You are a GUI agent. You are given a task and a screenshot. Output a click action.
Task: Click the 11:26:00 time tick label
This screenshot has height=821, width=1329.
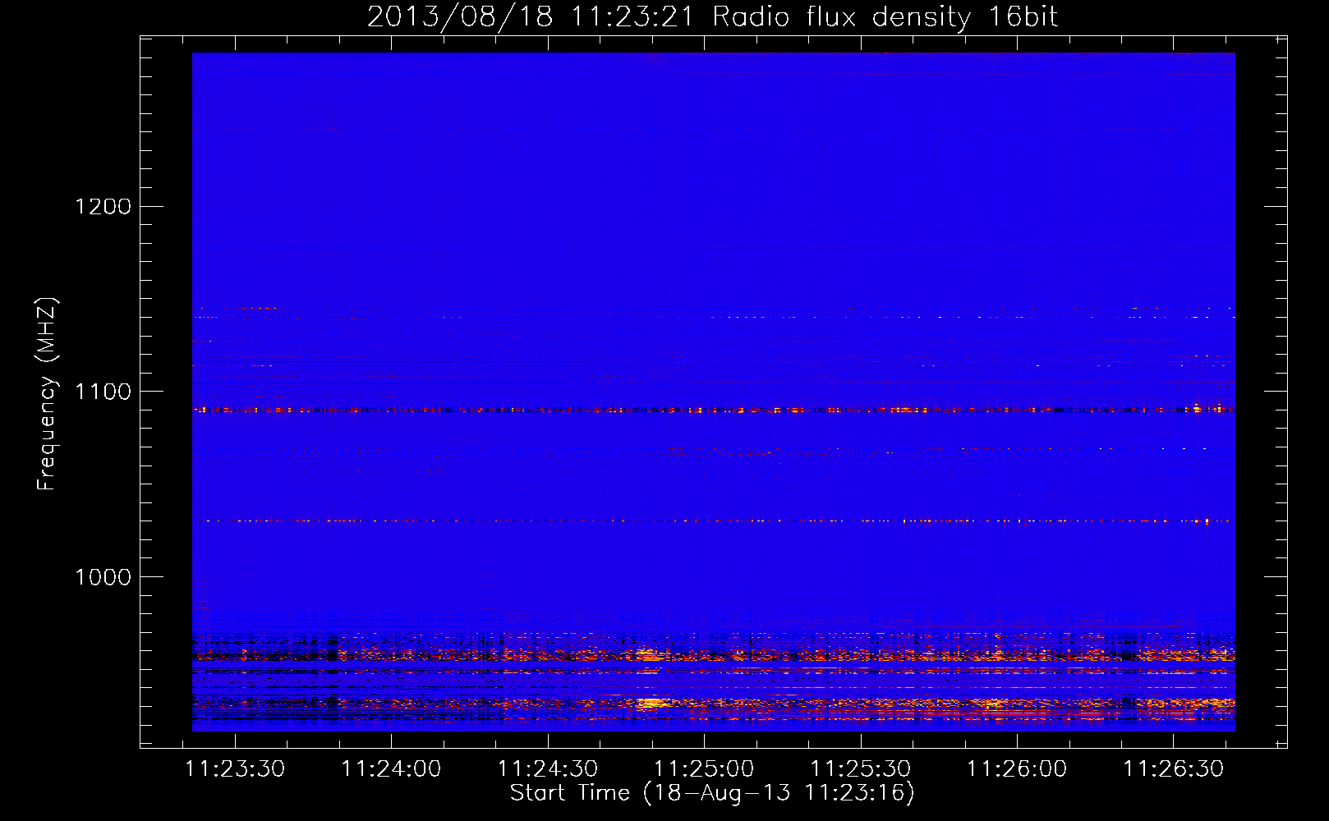coord(1017,768)
